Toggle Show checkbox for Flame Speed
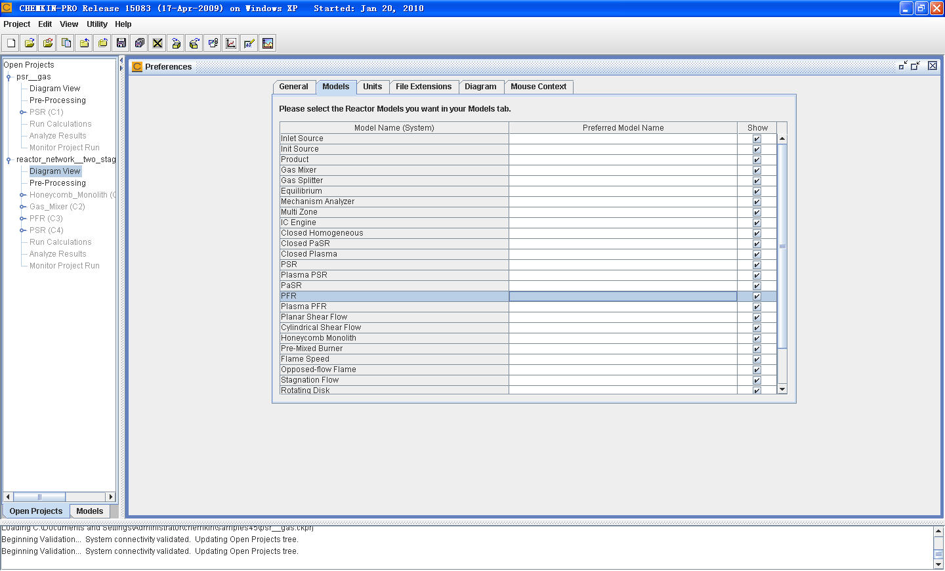 (x=757, y=359)
